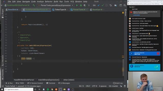The width and height of the screenshot is (163, 91).
Task: Open the Top chat dropdown in YouTube window
Action: click(132, 7)
